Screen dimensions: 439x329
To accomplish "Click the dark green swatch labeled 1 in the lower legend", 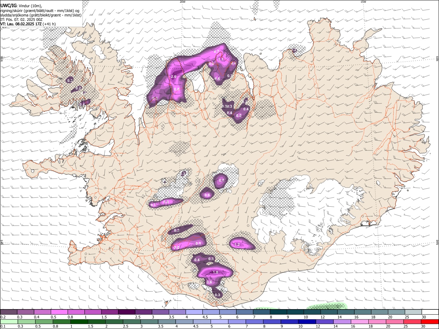I will [x=79, y=321].
